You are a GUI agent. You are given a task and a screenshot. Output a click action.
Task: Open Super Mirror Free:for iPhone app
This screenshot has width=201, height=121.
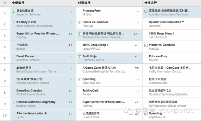(38, 34)
